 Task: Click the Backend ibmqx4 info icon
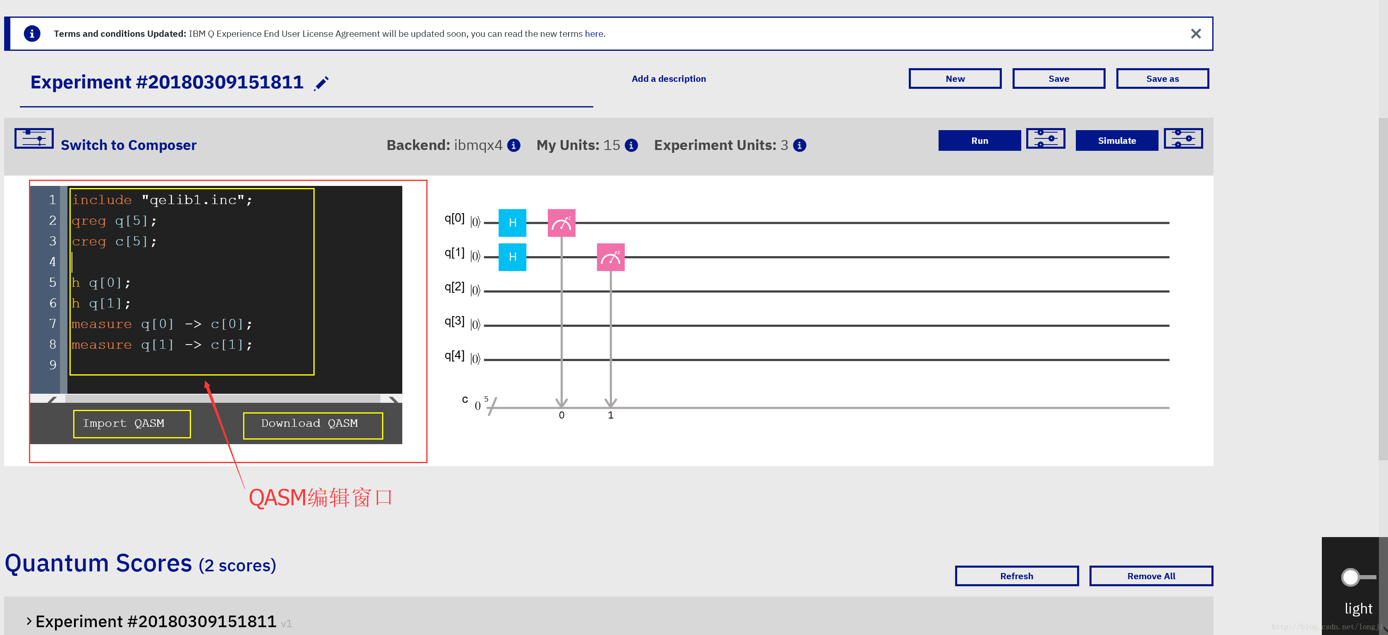pos(518,145)
